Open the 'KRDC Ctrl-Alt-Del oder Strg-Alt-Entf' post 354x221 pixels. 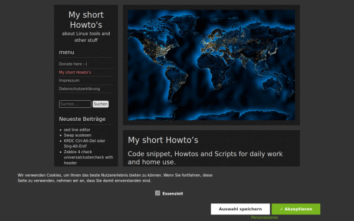[84, 143]
